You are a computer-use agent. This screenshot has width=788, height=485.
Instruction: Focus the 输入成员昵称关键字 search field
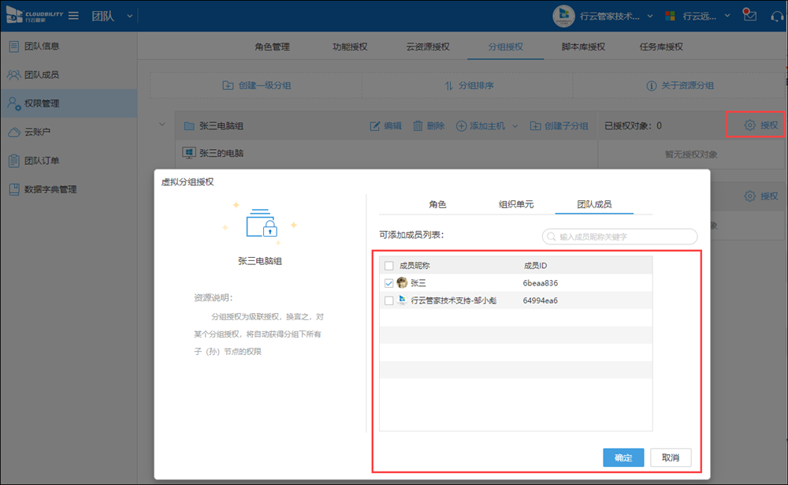click(619, 237)
